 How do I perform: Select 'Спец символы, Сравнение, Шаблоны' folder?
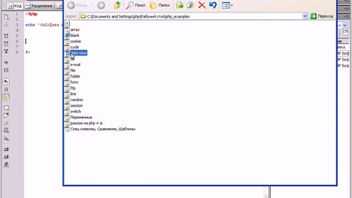100,129
